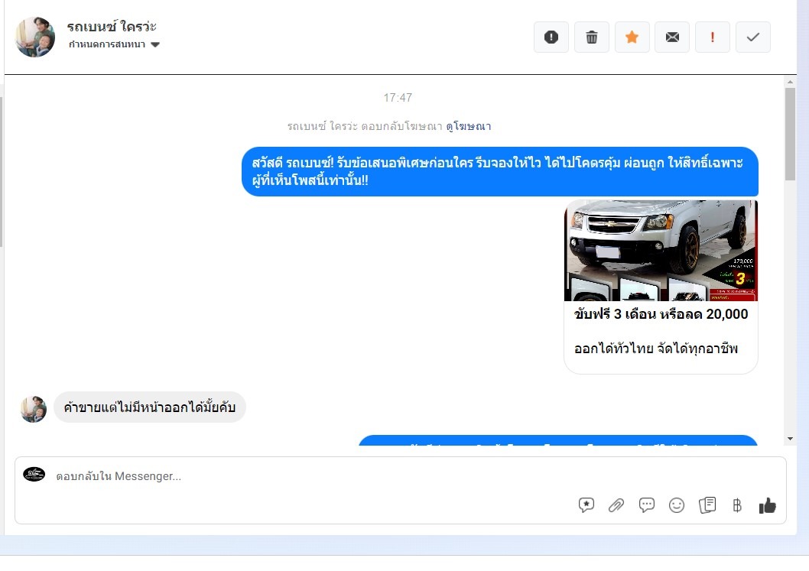This screenshot has width=809, height=571.
Task: Open the Chevrolet truck ad image
Action: coord(661,250)
